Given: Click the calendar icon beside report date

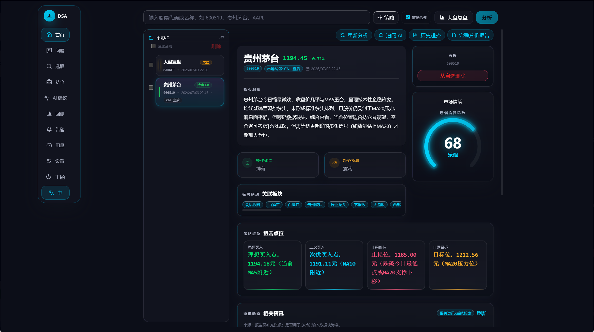Looking at the screenshot, I should pyautogui.click(x=307, y=69).
